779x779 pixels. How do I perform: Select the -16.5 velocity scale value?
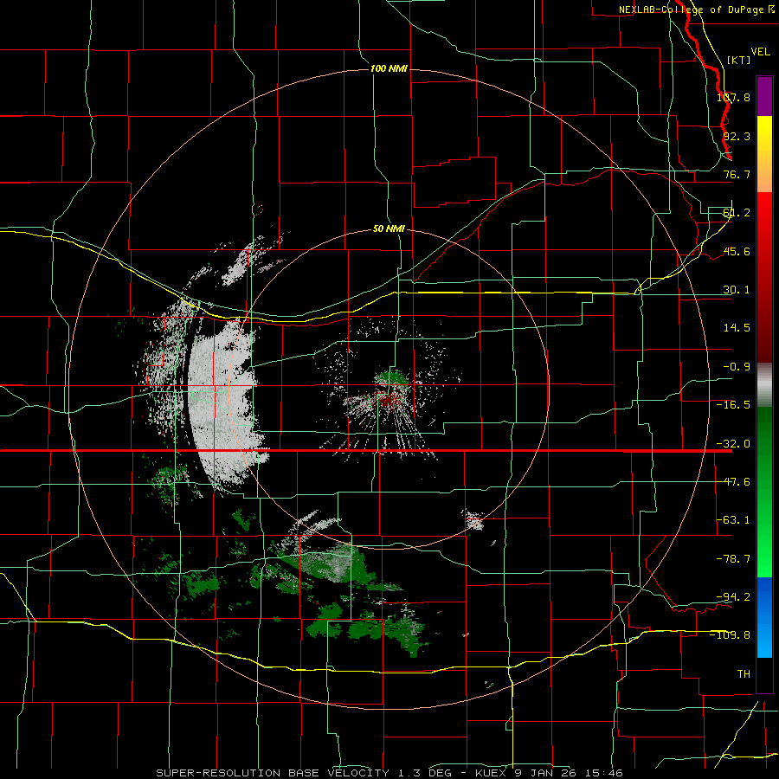[x=733, y=405]
